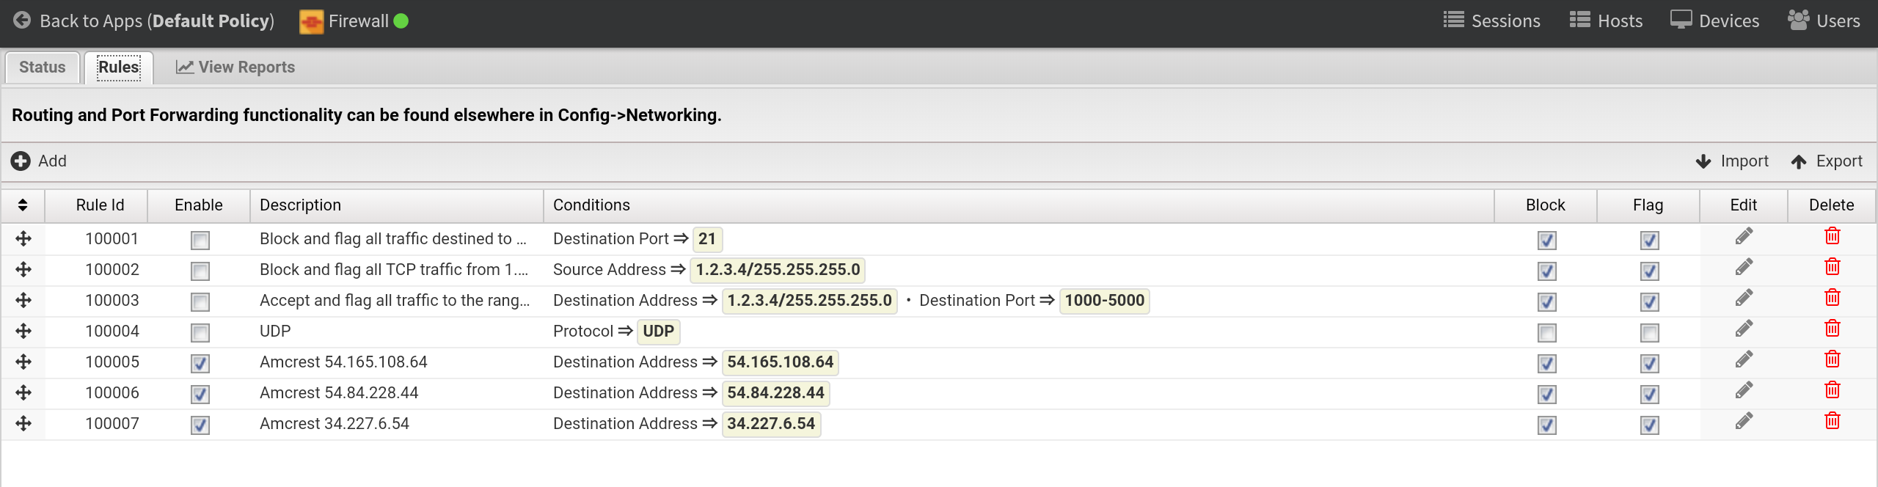The width and height of the screenshot is (1878, 487).
Task: Click the move handle for rule 100001
Action: (x=23, y=239)
